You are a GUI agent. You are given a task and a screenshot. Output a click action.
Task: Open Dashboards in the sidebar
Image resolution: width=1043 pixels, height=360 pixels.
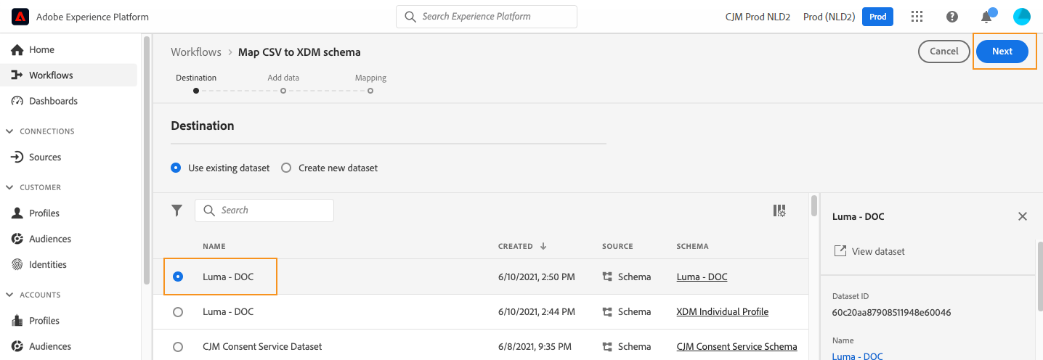click(53, 101)
